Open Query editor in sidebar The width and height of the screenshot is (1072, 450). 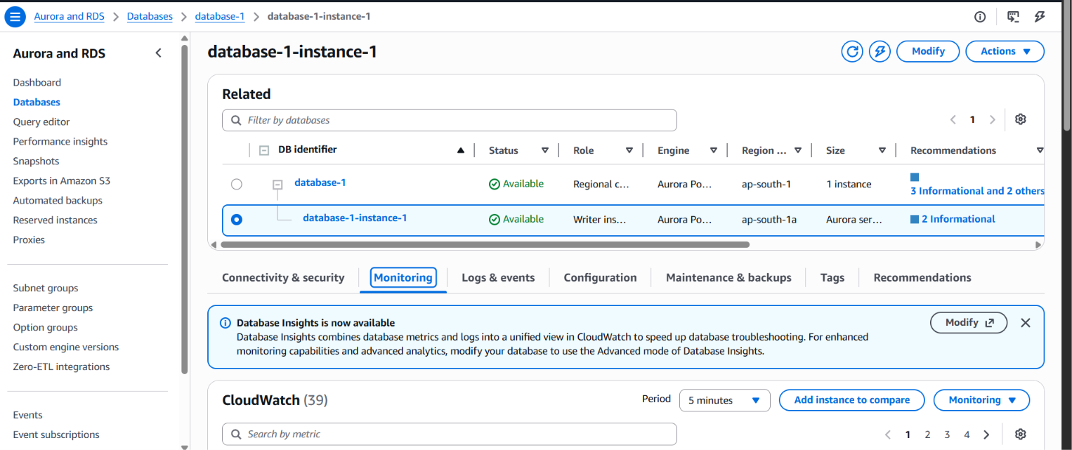tap(41, 121)
